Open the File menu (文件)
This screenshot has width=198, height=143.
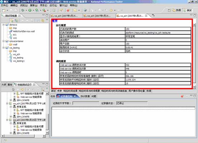(x=5, y=5)
